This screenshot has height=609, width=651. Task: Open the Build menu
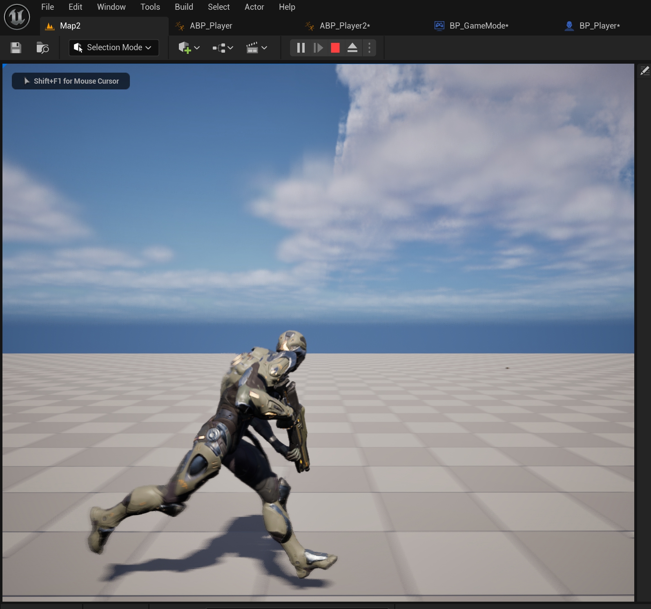tap(184, 7)
